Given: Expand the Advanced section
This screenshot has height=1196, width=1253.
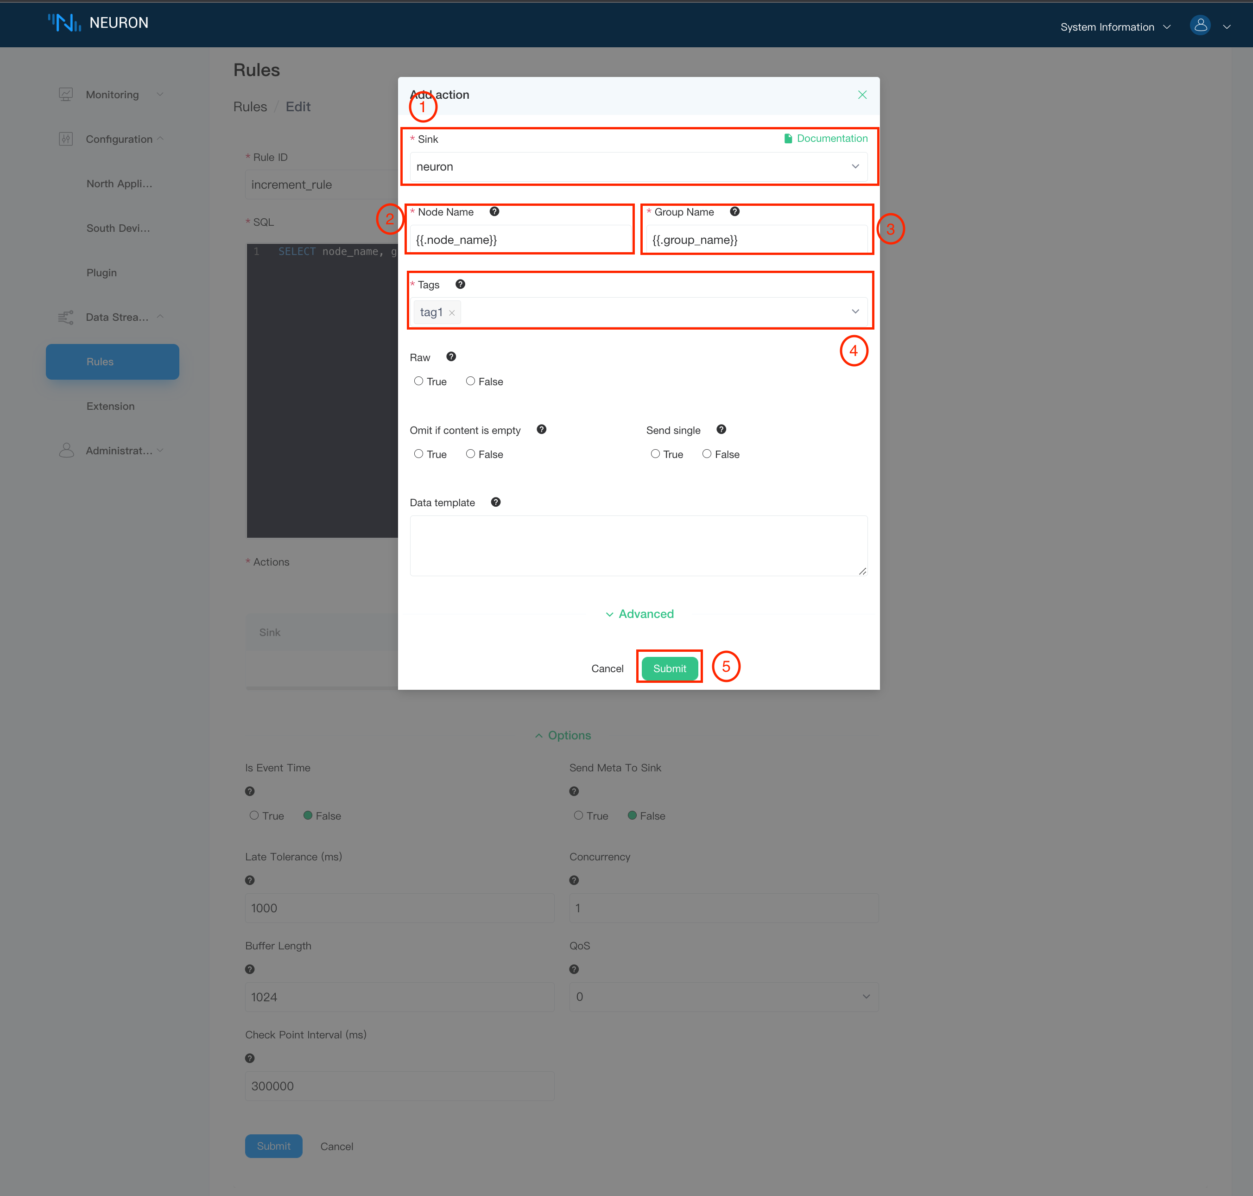Looking at the screenshot, I should 639,614.
